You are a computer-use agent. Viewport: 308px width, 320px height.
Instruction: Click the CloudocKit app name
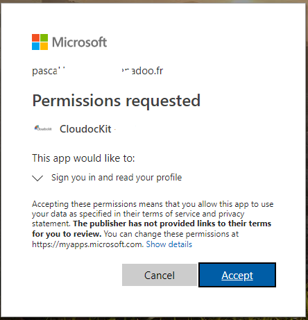pos(85,129)
